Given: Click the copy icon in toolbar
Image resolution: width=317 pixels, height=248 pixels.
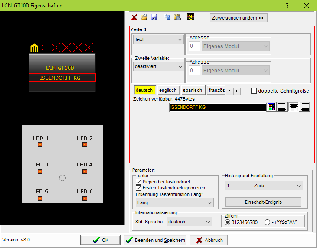Looking at the screenshot, I should pos(167,17).
